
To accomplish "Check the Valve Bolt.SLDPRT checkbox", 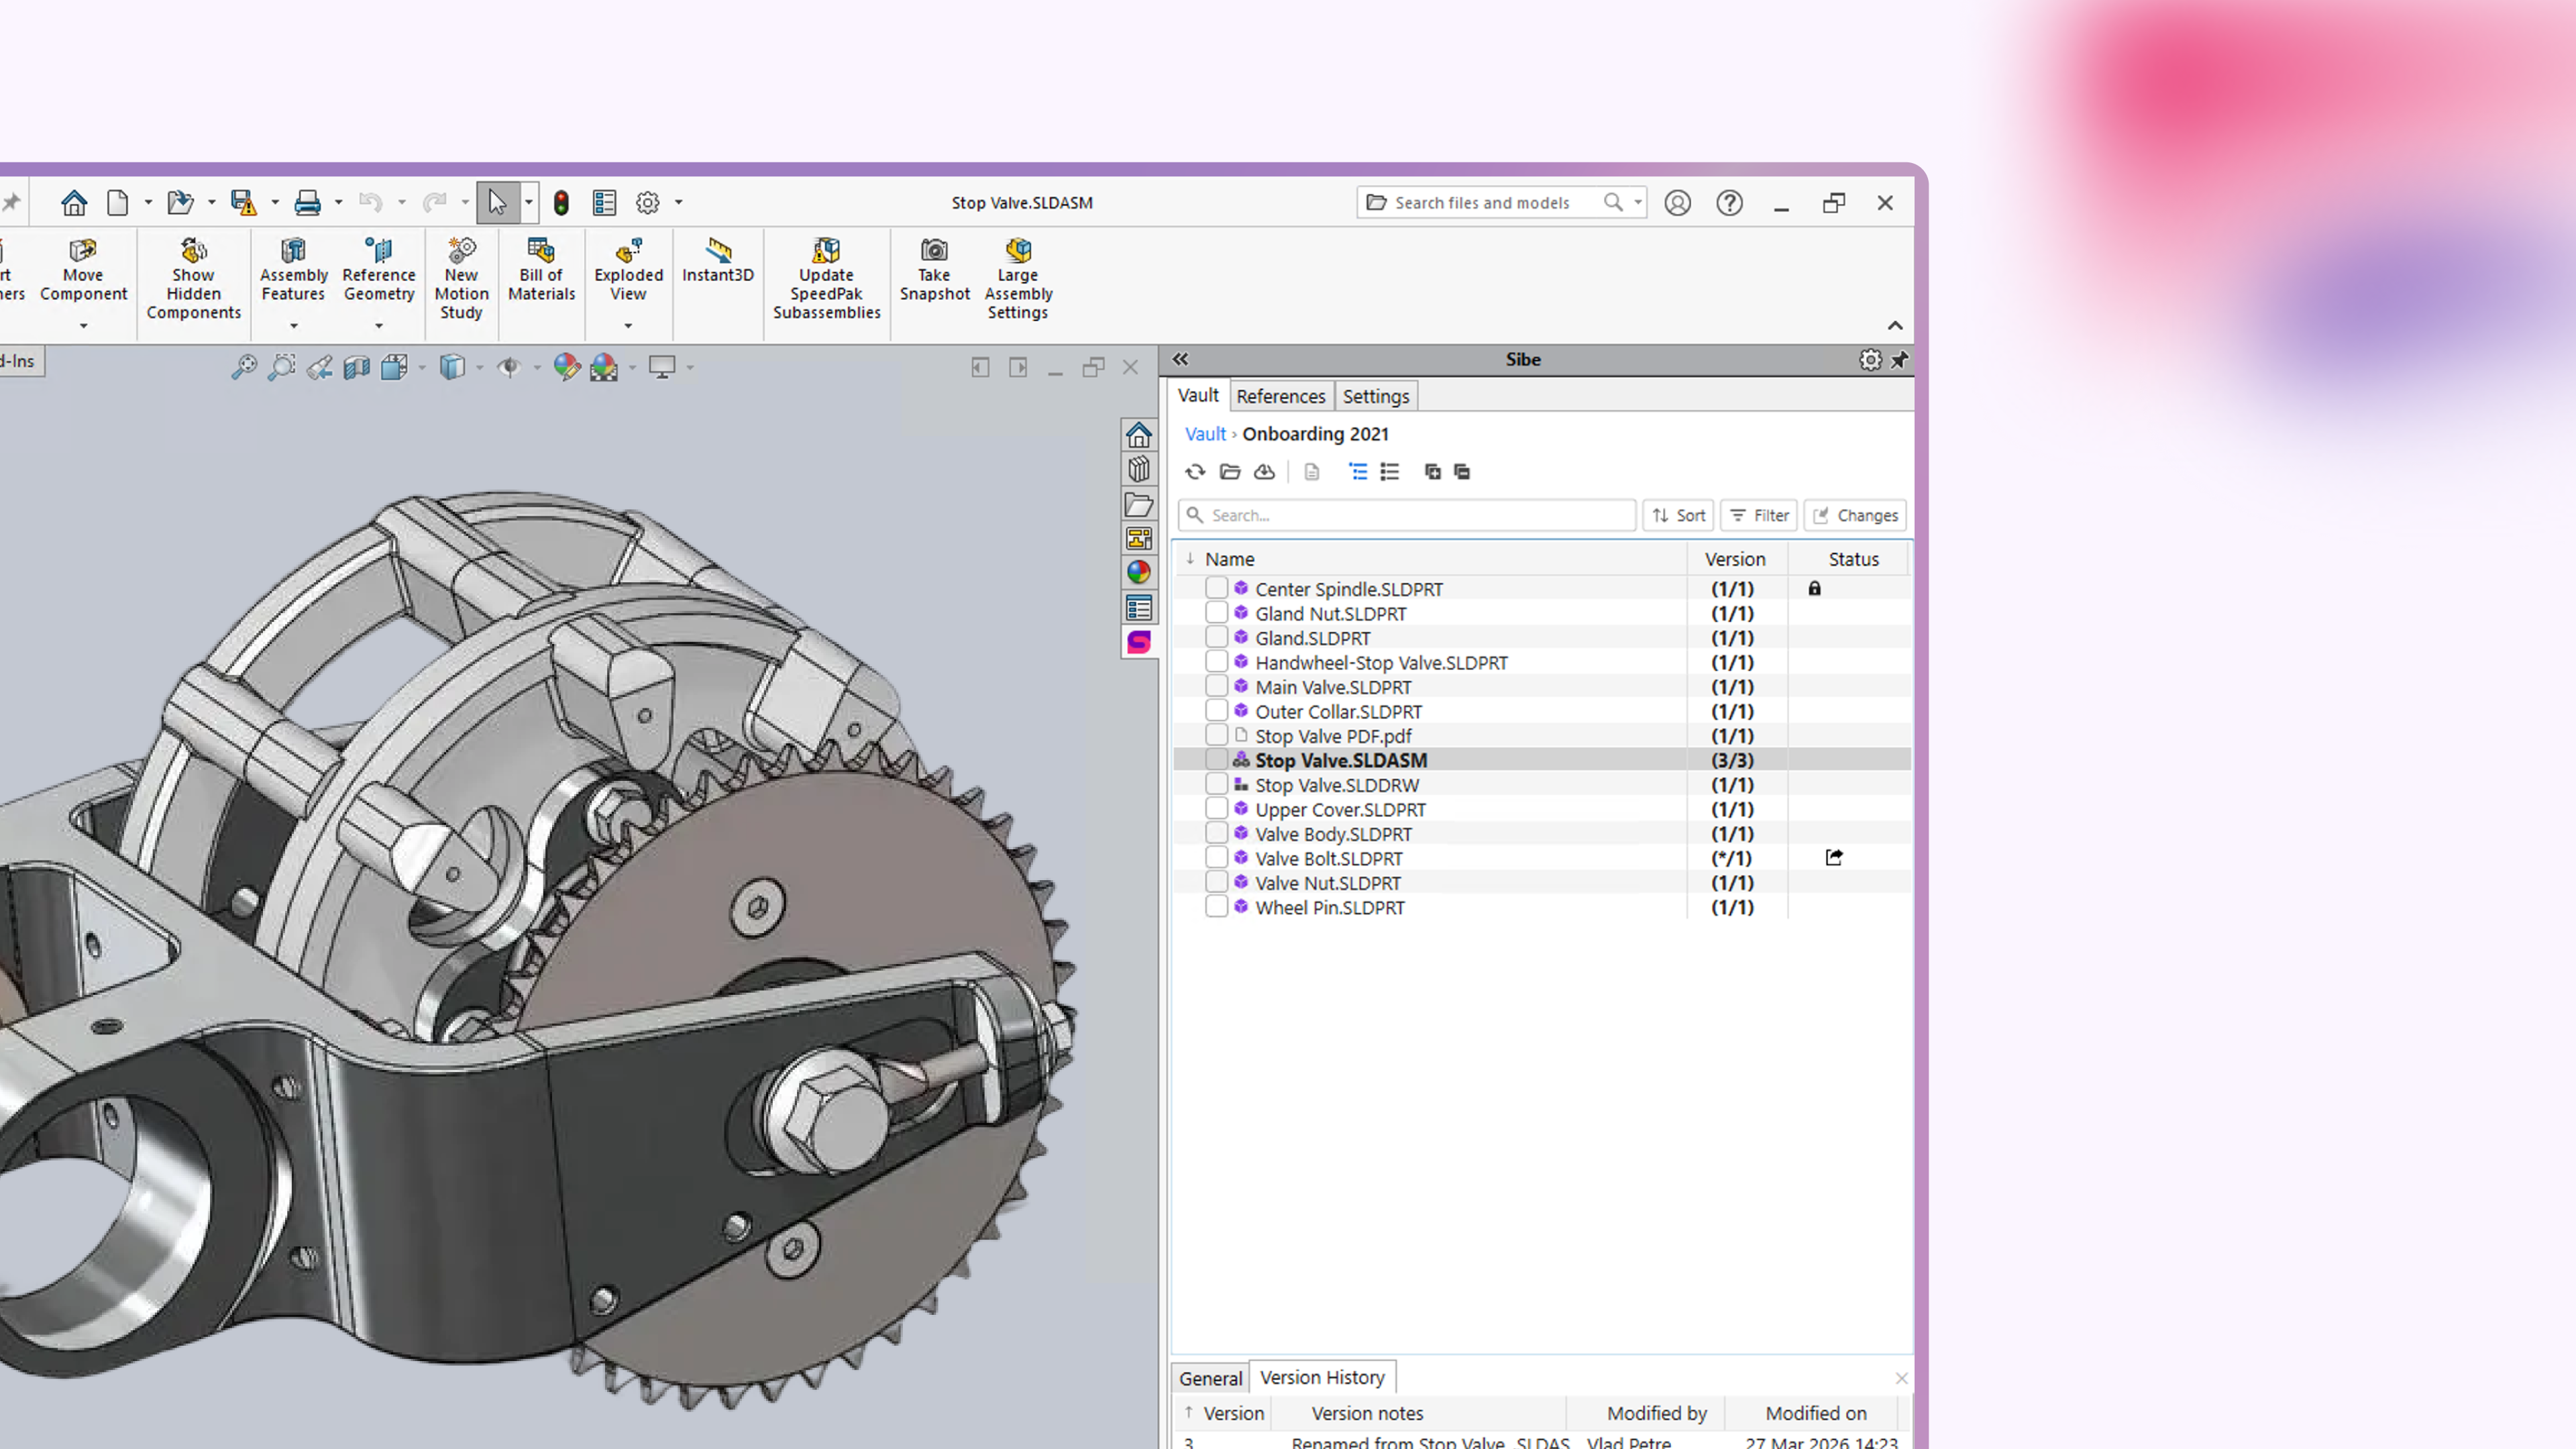I will coord(1216,858).
